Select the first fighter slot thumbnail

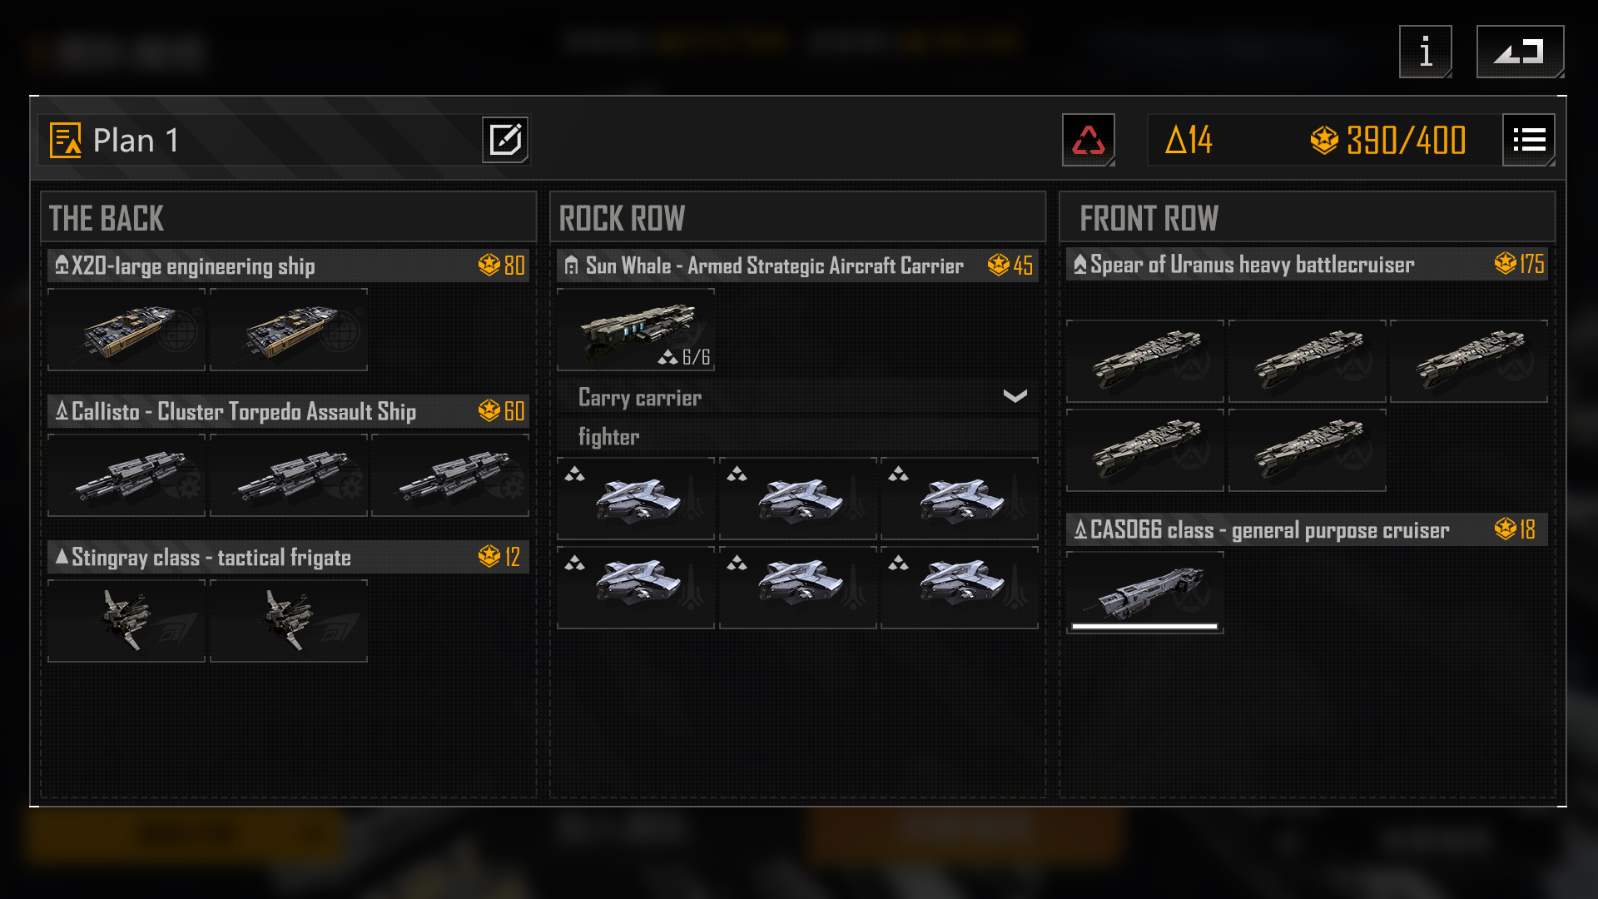click(x=636, y=499)
